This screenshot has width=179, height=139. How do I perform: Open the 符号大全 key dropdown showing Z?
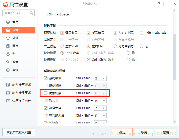click(x=100, y=108)
